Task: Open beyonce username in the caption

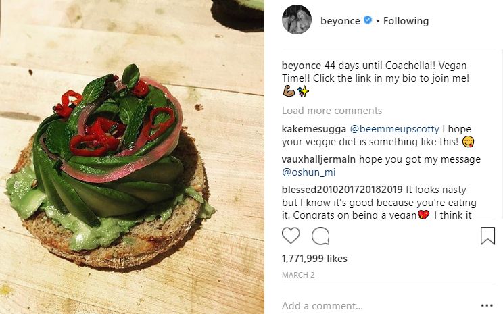Action: click(301, 66)
